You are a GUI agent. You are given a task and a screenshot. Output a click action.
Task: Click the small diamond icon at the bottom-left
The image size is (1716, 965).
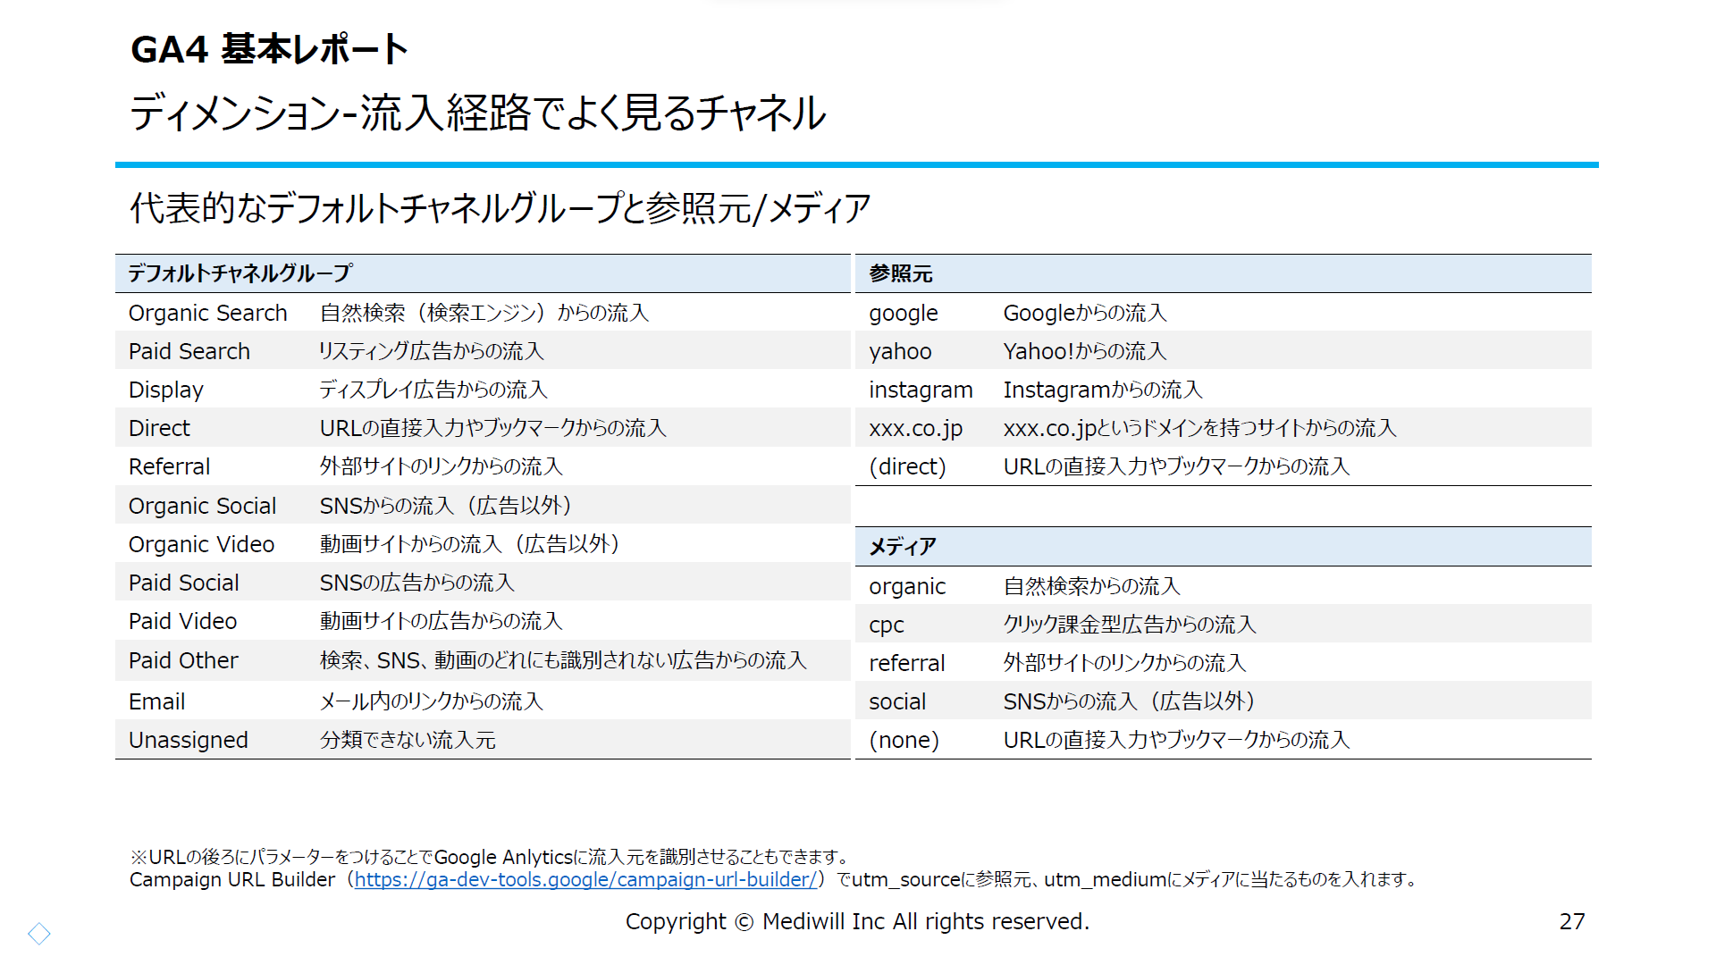click(39, 934)
